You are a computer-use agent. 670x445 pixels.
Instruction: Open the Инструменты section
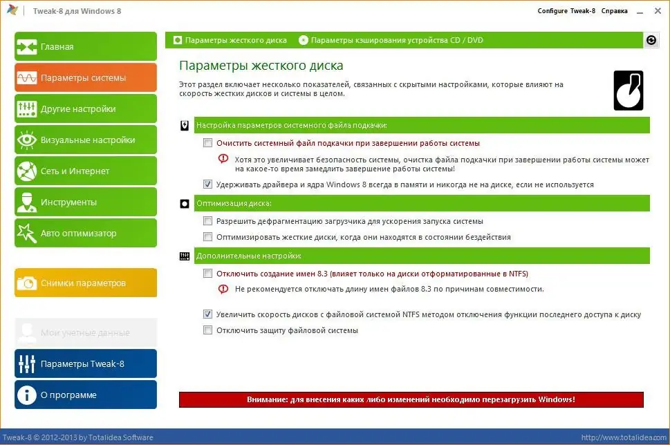pos(86,202)
